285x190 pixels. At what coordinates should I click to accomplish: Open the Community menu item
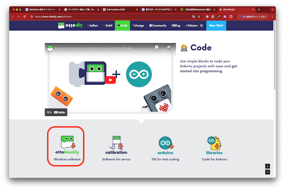(x=158, y=26)
